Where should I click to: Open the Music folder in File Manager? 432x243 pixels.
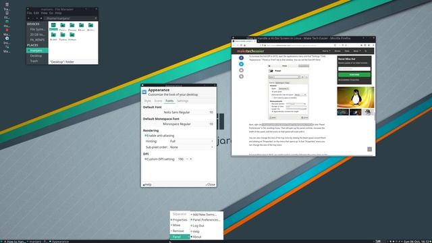pos(82,26)
